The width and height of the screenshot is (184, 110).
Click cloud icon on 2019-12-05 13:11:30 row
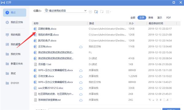click(x=81, y=71)
